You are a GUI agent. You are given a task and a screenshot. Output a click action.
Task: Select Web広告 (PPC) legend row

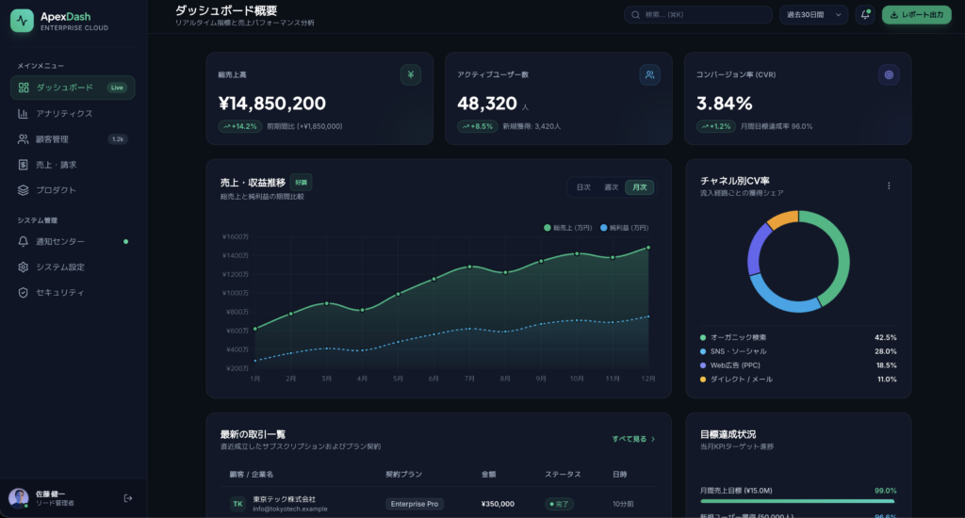(x=798, y=365)
